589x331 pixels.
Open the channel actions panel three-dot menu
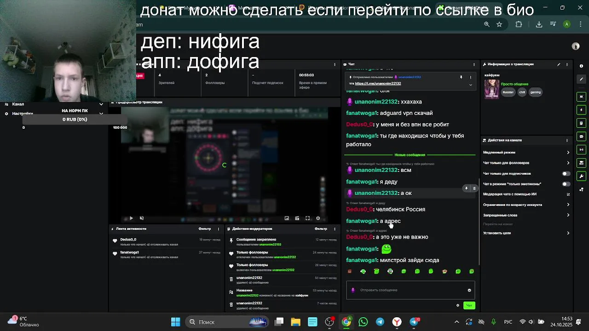(x=567, y=140)
